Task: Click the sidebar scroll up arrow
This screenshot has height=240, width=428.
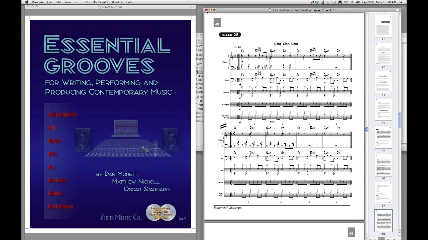Action: 400,232
